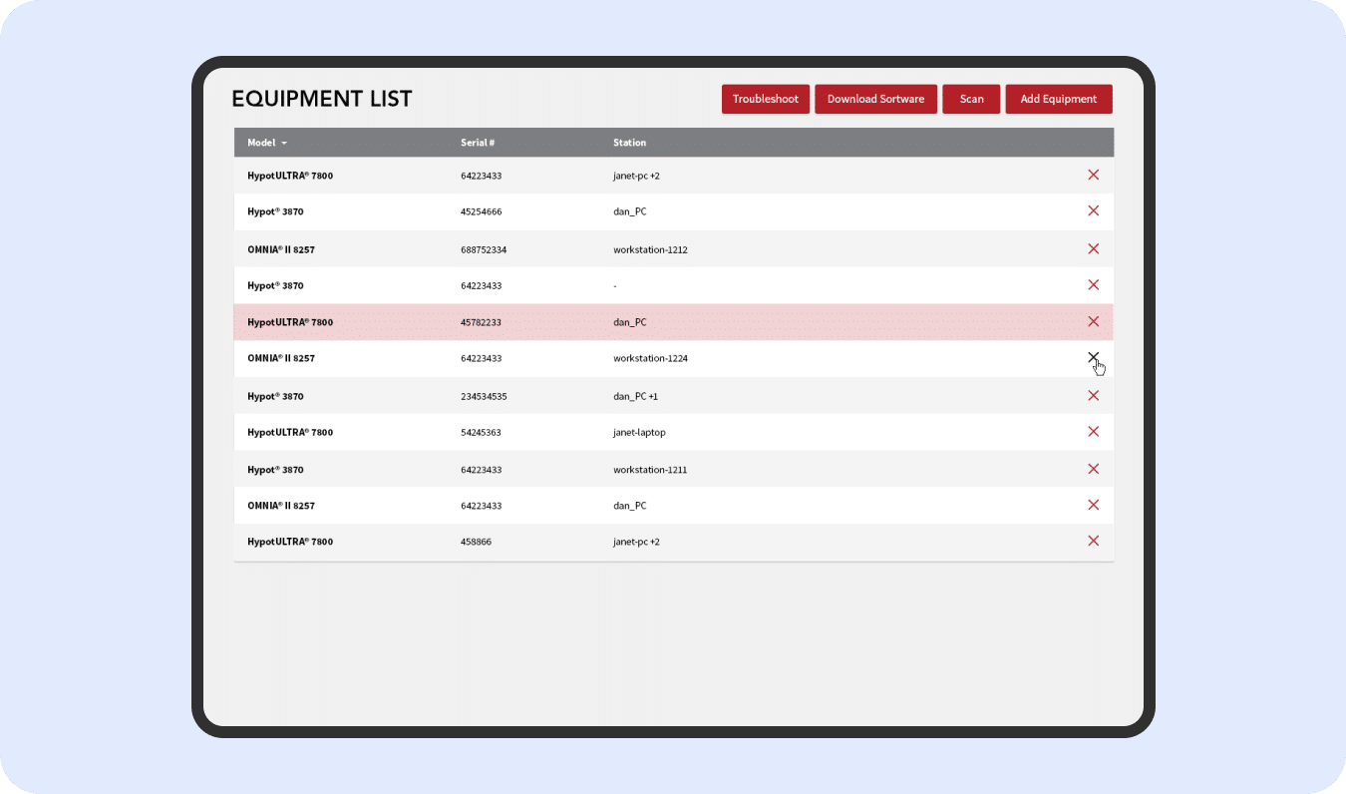Viewport: 1346px width, 794px height.
Task: Select Hypot 3870 in serial 234534535 row
Action: point(275,396)
